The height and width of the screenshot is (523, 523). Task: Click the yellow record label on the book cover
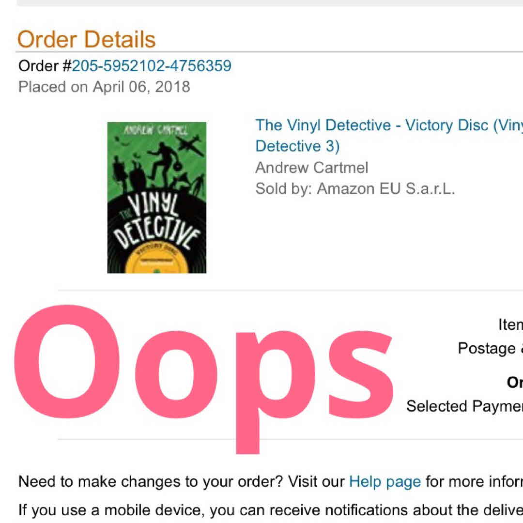(x=157, y=260)
